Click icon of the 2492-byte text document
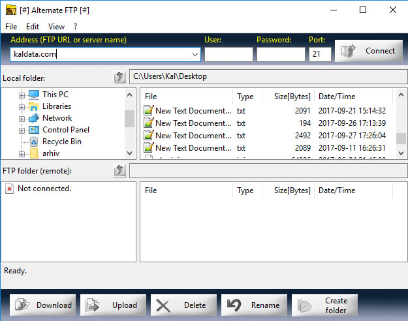Screen dimensions: 408x321 (x=149, y=135)
